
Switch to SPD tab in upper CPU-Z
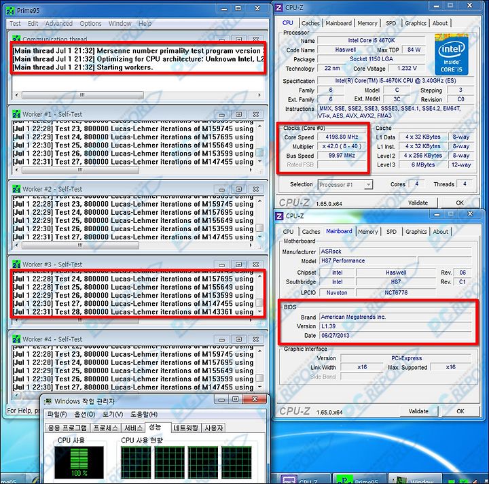pos(391,23)
